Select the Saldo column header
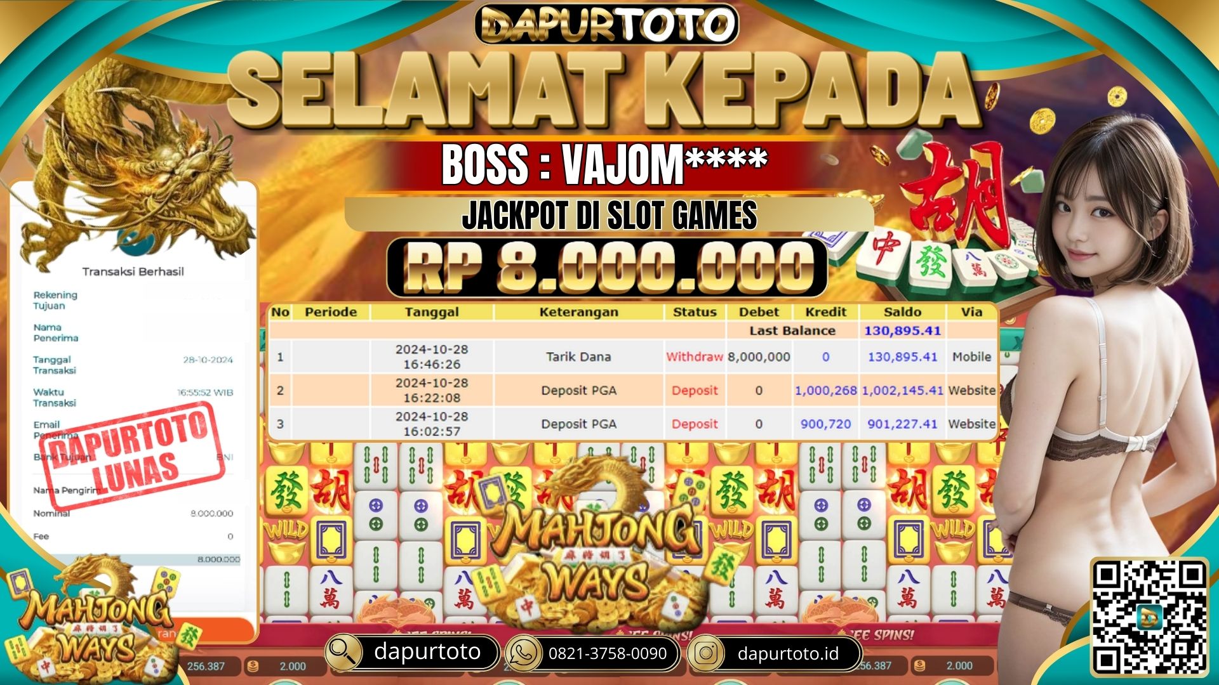1219x685 pixels. (x=902, y=312)
